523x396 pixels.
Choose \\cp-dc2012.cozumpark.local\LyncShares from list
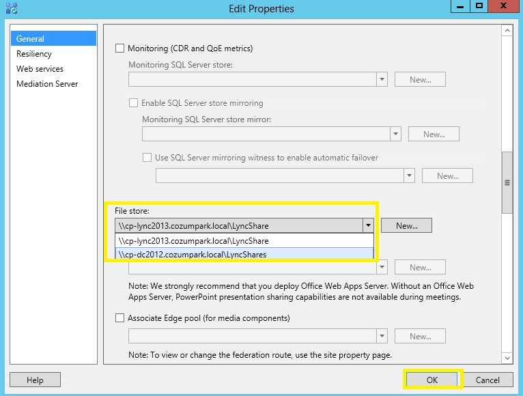pos(244,254)
